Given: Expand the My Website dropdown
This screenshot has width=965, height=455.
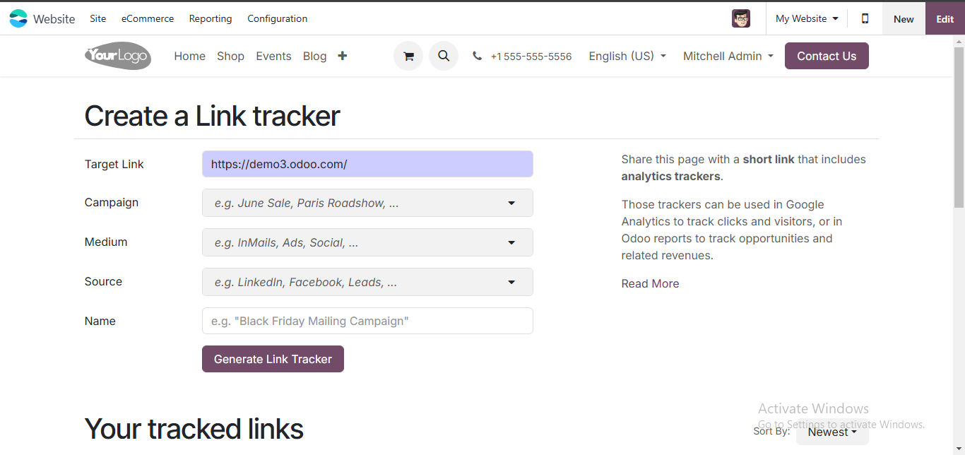Looking at the screenshot, I should pos(806,18).
